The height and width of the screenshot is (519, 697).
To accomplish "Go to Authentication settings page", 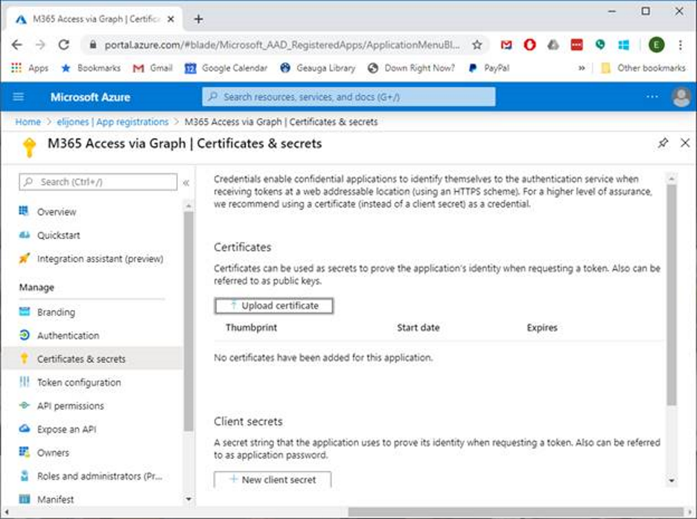I will (68, 335).
